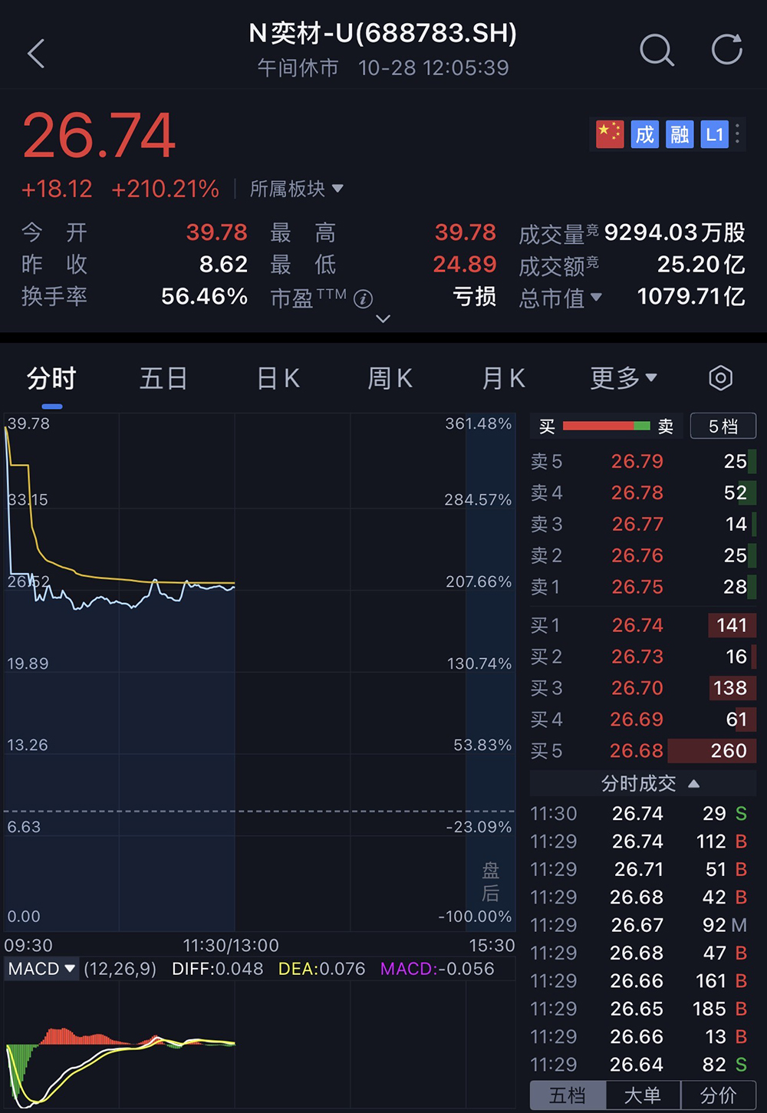
Task: Tap the 市盈TTM info circle icon
Action: coord(364,298)
